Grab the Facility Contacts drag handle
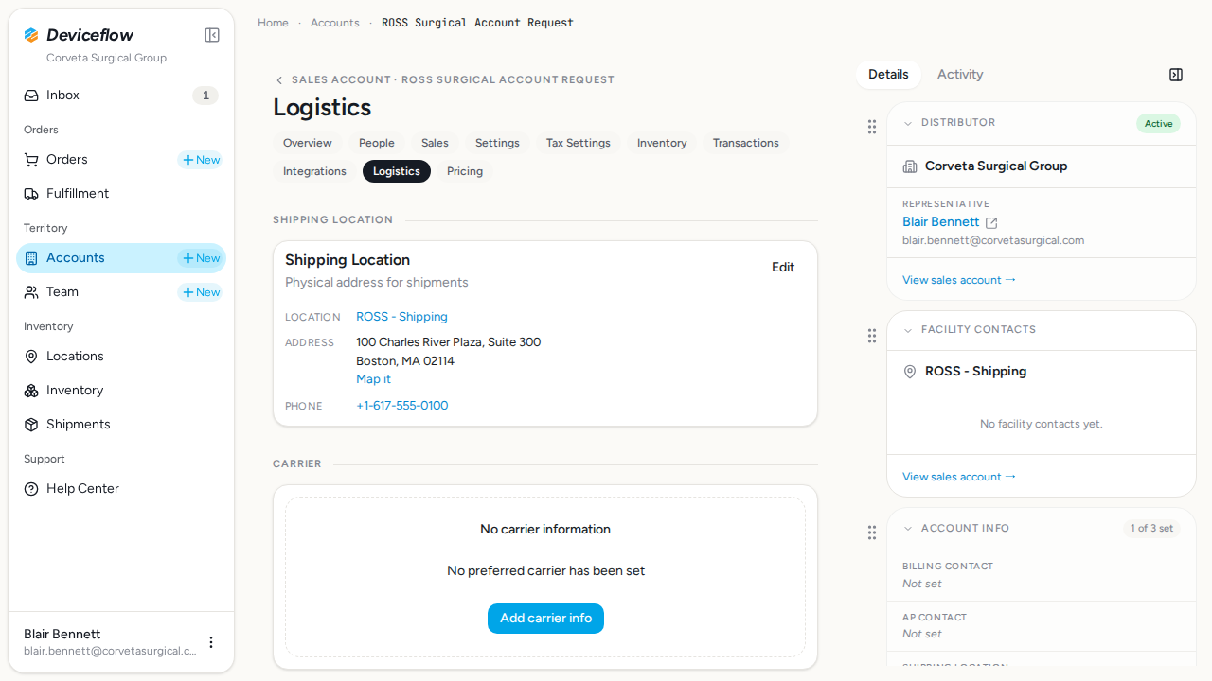Image resolution: width=1212 pixels, height=681 pixels. click(872, 336)
